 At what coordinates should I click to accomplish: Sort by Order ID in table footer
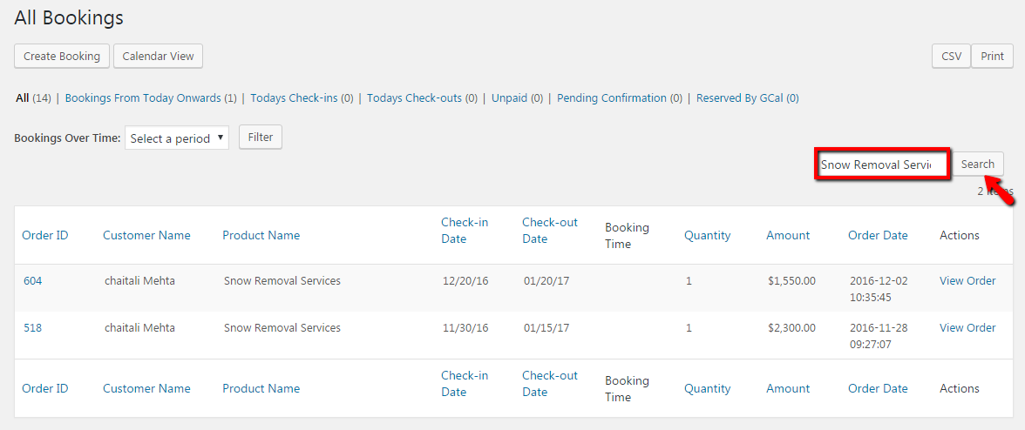pyautogui.click(x=45, y=389)
